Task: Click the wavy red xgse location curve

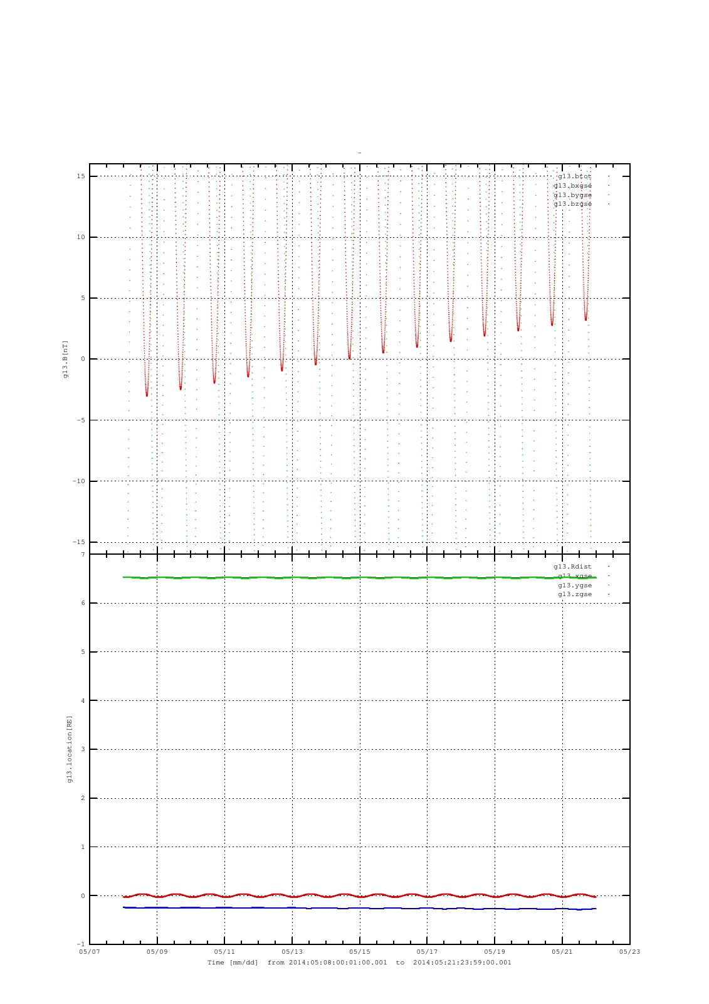Action: pos(360,895)
